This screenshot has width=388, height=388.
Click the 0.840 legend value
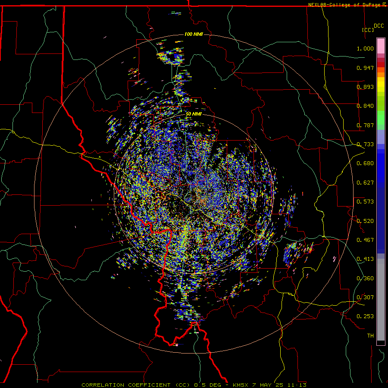click(365, 106)
